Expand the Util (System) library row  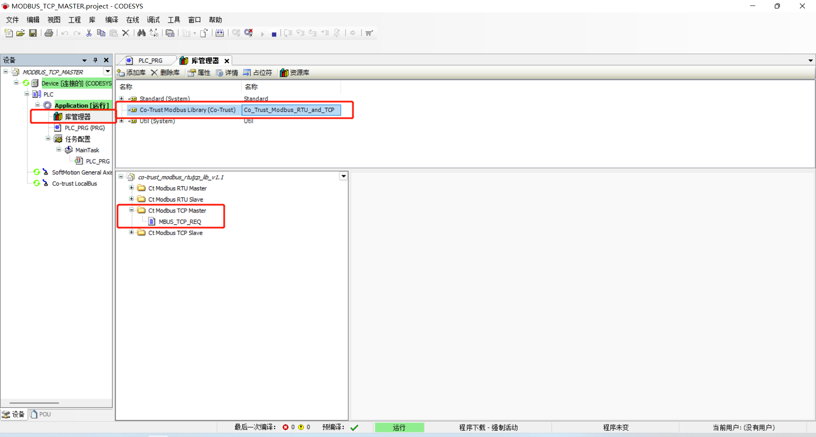coord(122,121)
